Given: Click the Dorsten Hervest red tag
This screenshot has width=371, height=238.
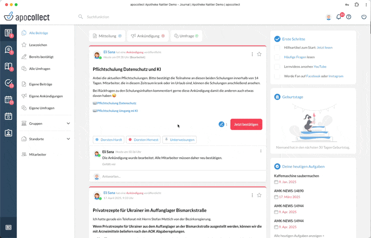Looking at the screenshot, I should tap(143, 139).
